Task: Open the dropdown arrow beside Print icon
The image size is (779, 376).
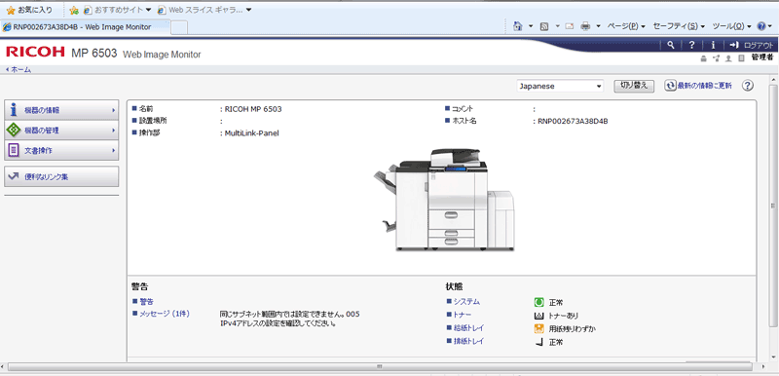Action: (x=598, y=26)
